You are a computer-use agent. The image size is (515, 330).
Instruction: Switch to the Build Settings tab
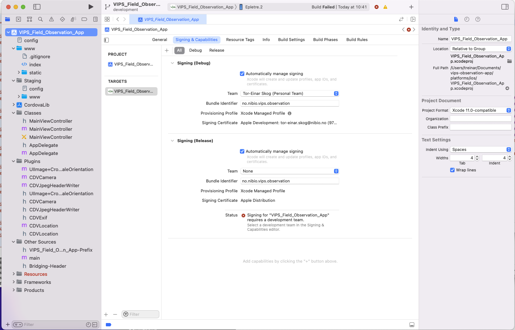(292, 40)
